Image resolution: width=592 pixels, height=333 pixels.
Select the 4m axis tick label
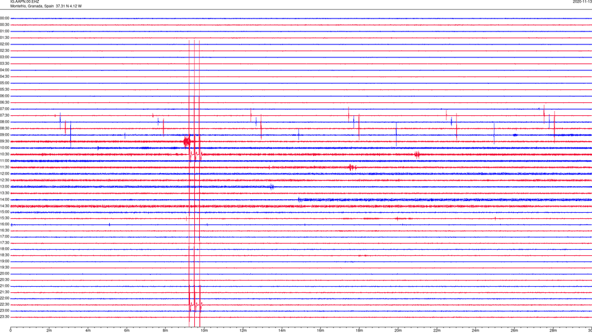[x=88, y=331]
